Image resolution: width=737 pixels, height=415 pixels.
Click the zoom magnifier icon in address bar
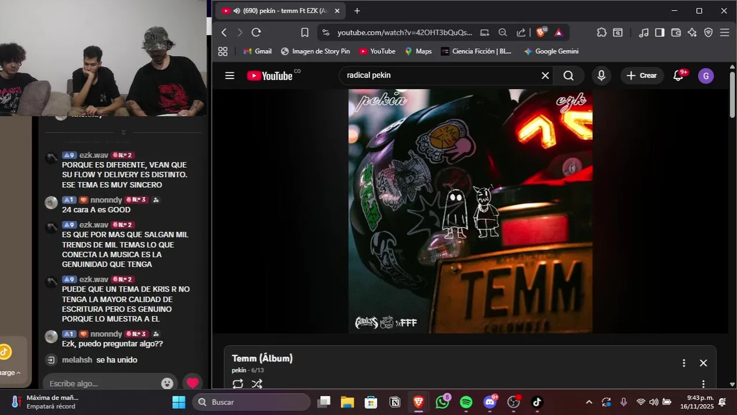click(503, 33)
